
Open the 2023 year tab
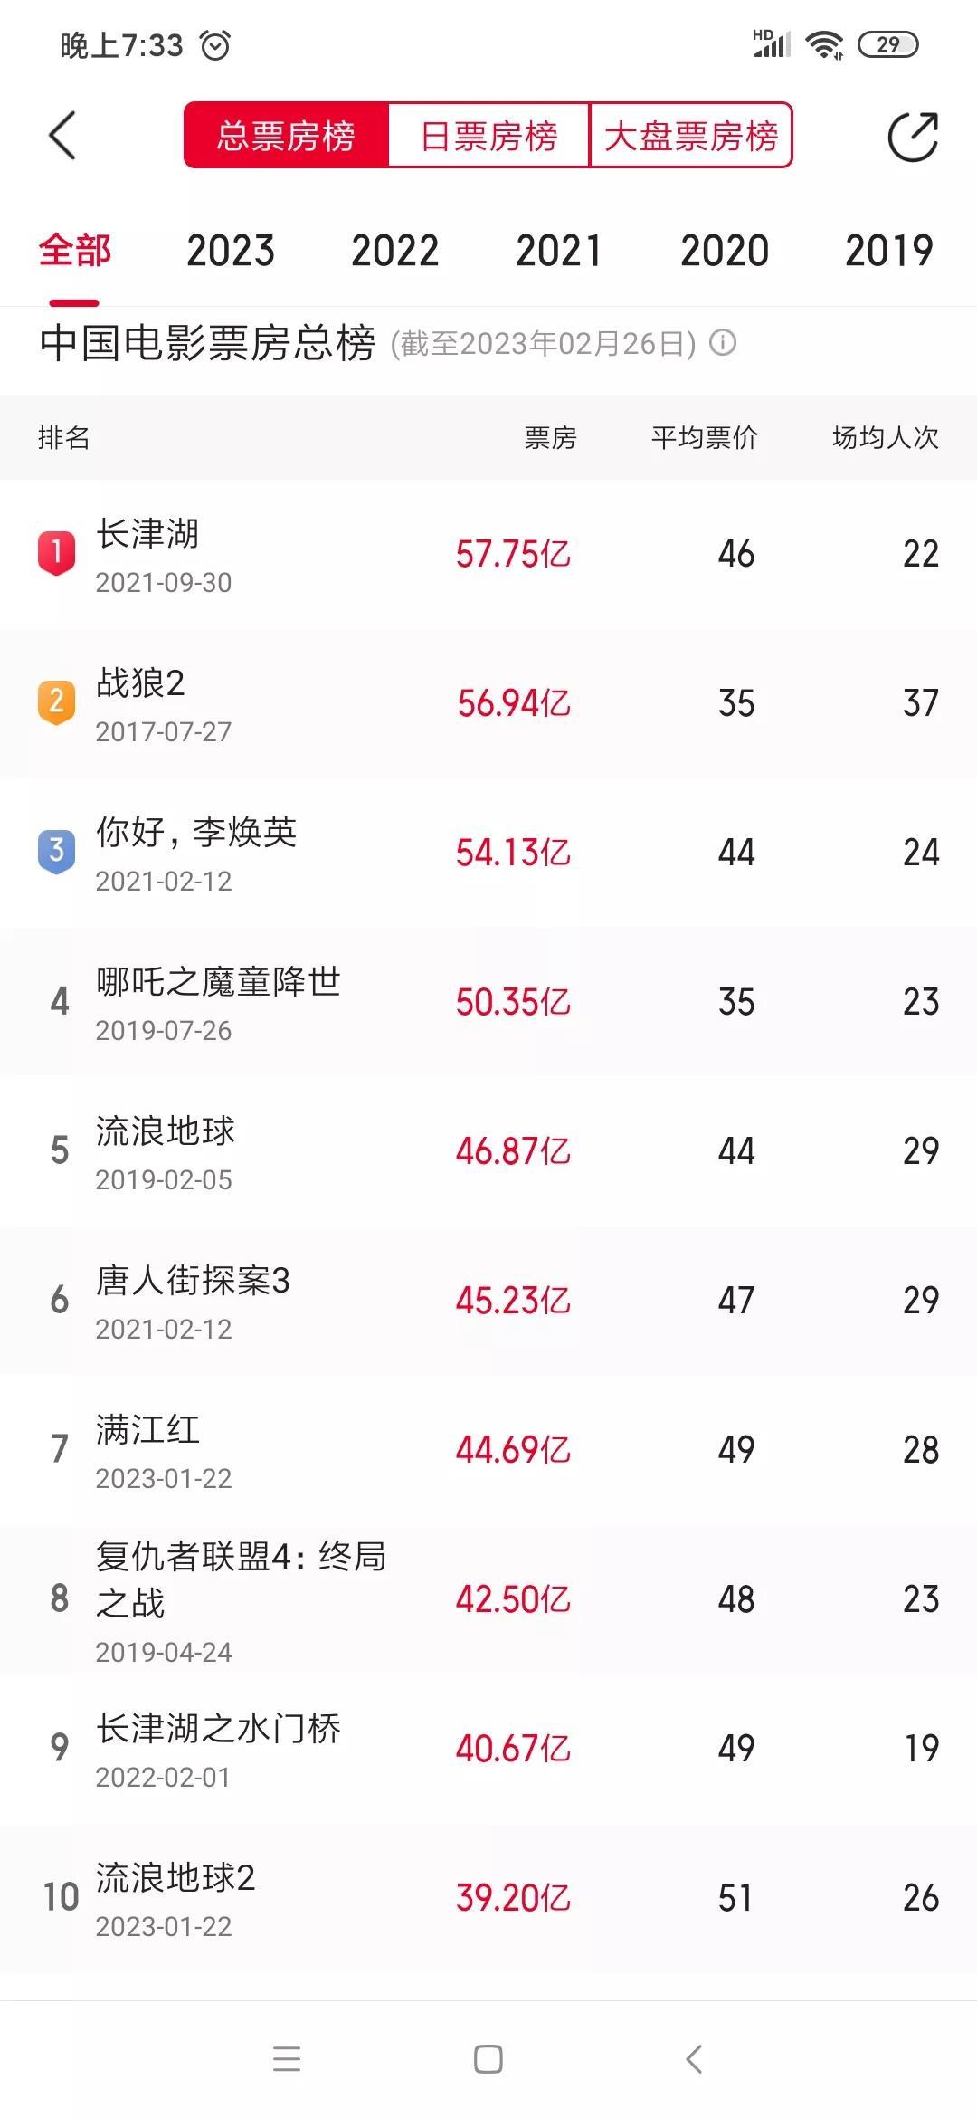(231, 251)
